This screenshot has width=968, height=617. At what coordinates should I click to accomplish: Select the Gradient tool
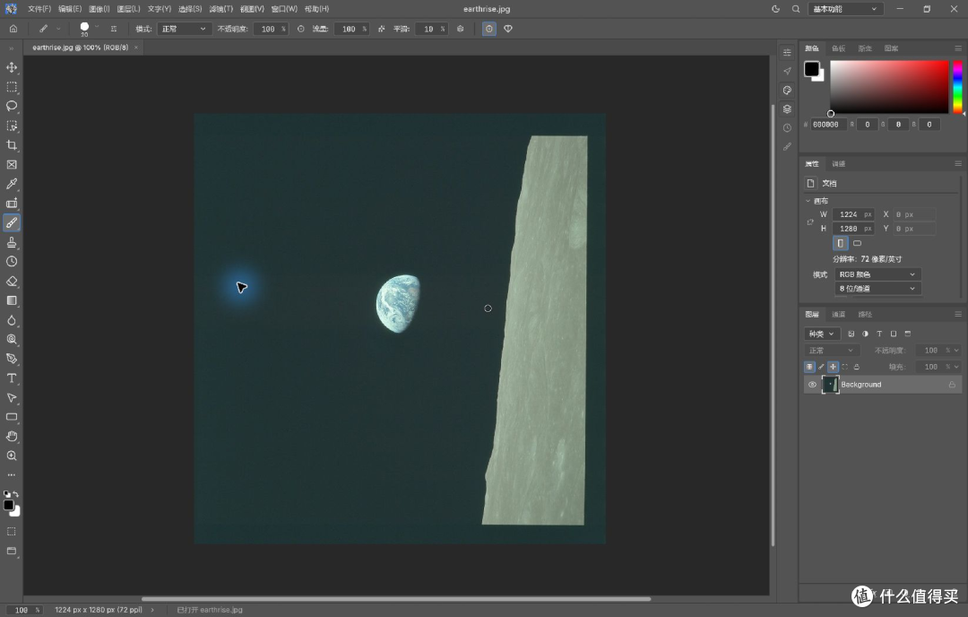(12, 300)
